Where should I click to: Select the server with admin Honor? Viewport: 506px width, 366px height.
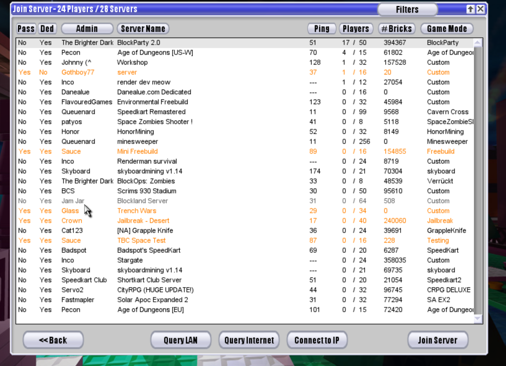245,131
